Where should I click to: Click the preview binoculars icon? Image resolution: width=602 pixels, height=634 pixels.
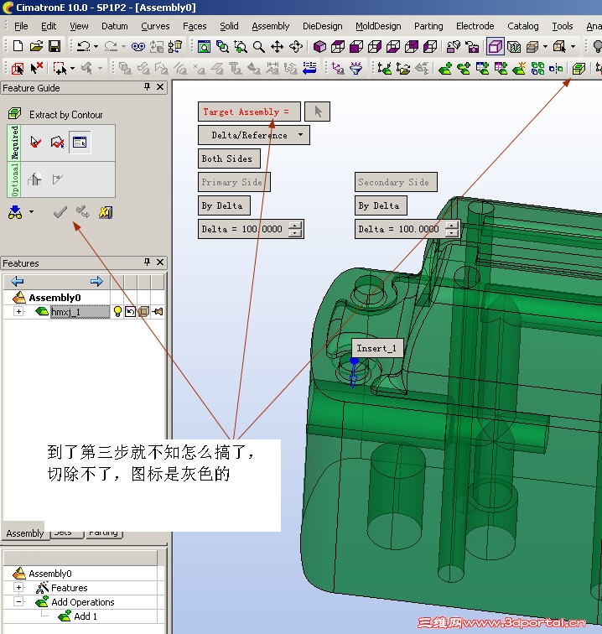(15, 212)
